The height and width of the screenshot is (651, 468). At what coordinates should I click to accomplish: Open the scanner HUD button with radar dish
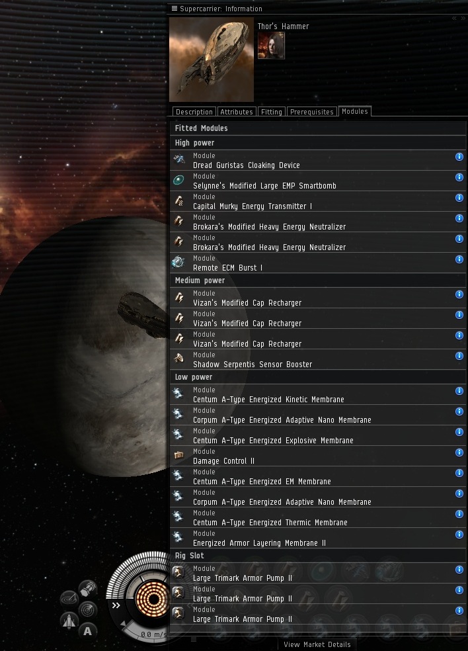(69, 598)
